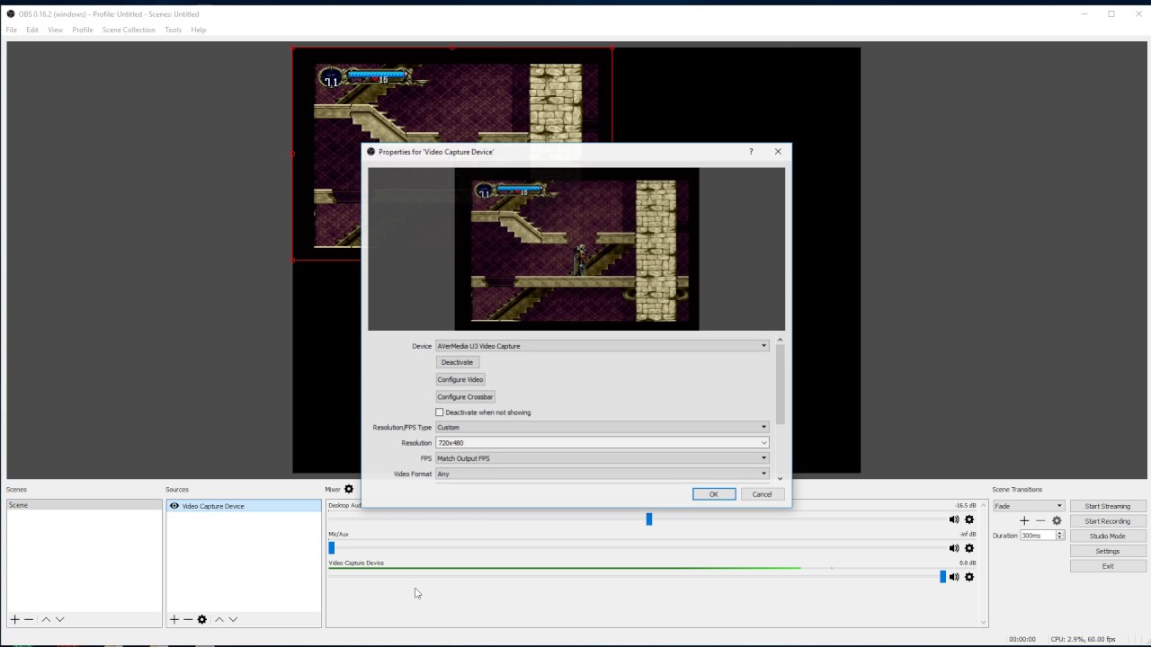
Task: Mute Desktop Audio speaker icon
Action: (x=954, y=519)
